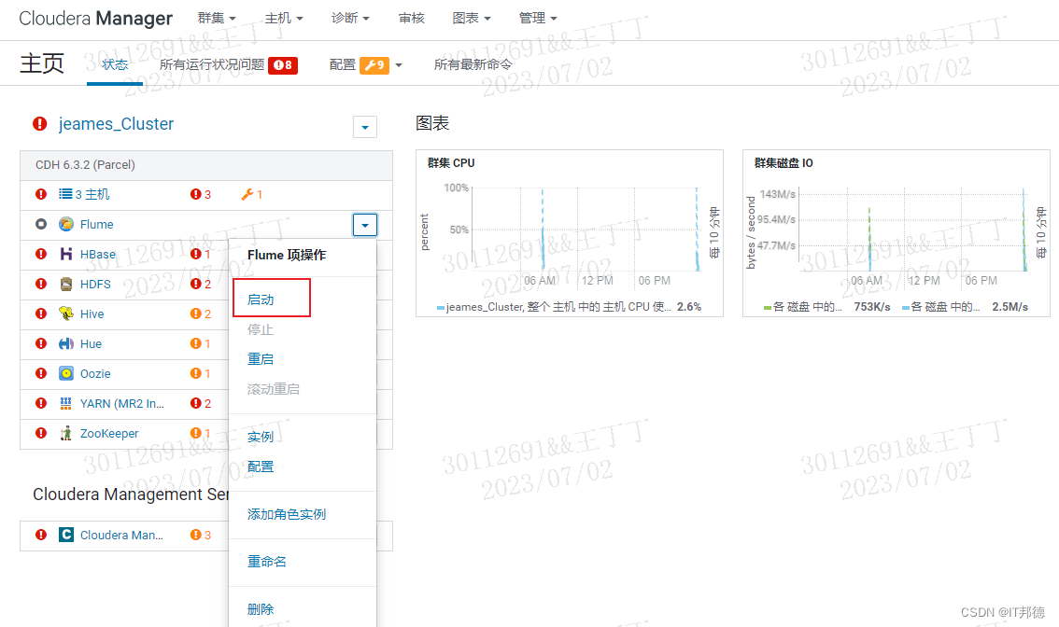Click the Cloudera Management Service C icon
The width and height of the screenshot is (1059, 627).
(x=66, y=535)
